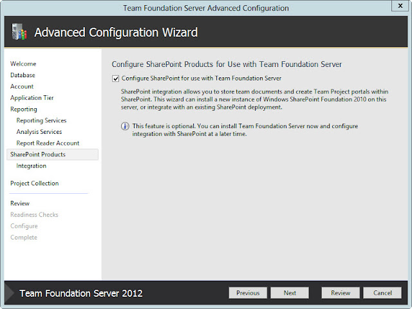Viewport: 412px width, 309px height.
Task: Jump to Application Tier step
Action: [32, 98]
